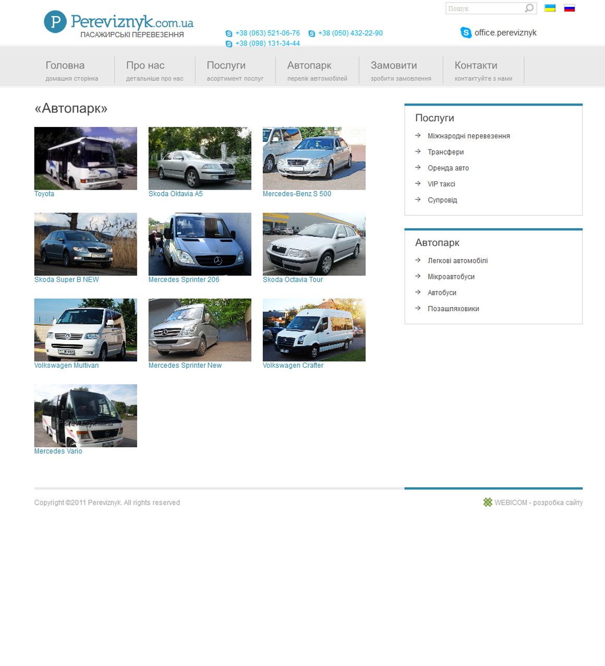Click WEBICOM - розробка сайту link
The width and height of the screenshot is (605, 666).
tap(538, 503)
